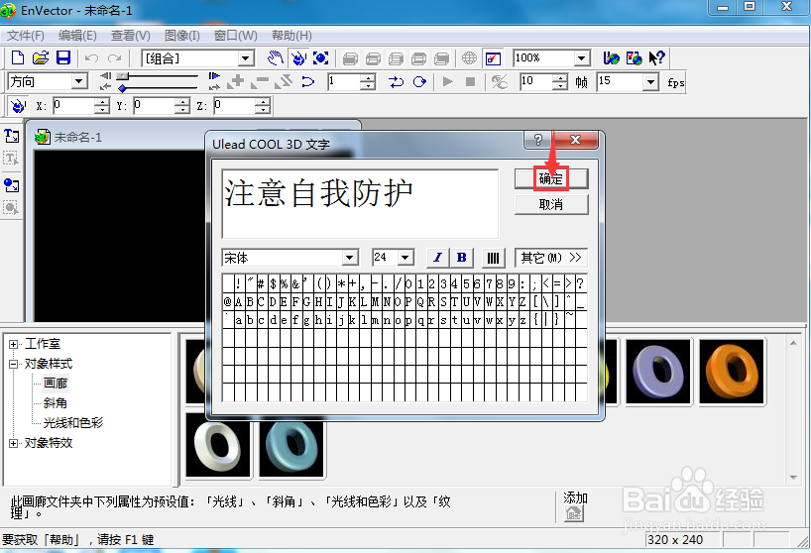Open the 文件(F) menu
811x553 pixels.
26,36
